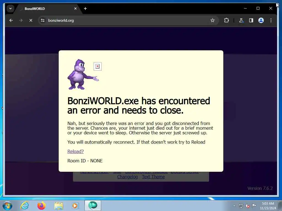This screenshot has width=282, height=211.
Task: Open the Changelog link
Action: pyautogui.click(x=127, y=177)
